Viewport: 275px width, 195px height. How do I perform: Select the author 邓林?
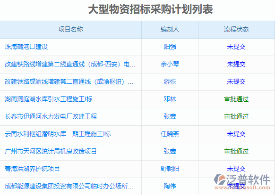170,99
